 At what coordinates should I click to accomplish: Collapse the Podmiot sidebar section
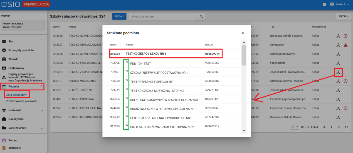(x=42, y=86)
